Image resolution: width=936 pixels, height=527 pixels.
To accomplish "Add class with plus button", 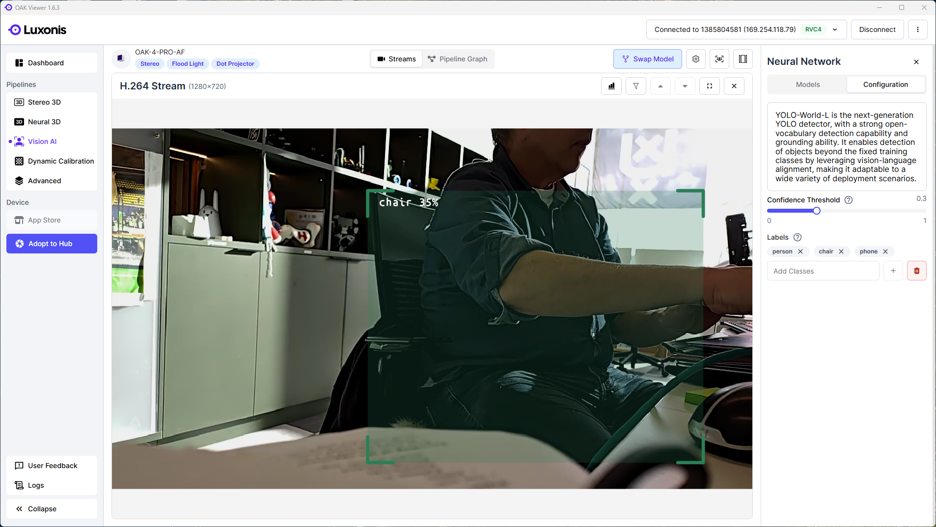I will click(893, 271).
